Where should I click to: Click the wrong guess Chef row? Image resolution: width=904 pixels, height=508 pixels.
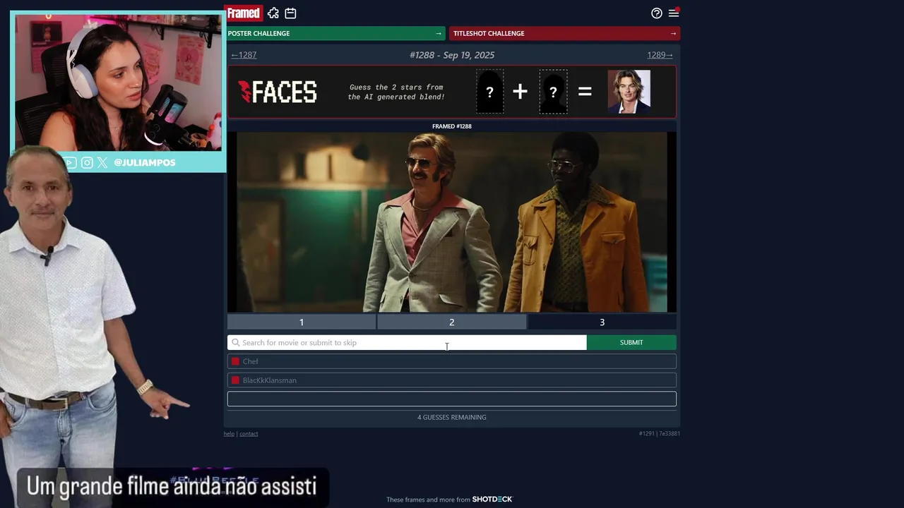tap(452, 361)
